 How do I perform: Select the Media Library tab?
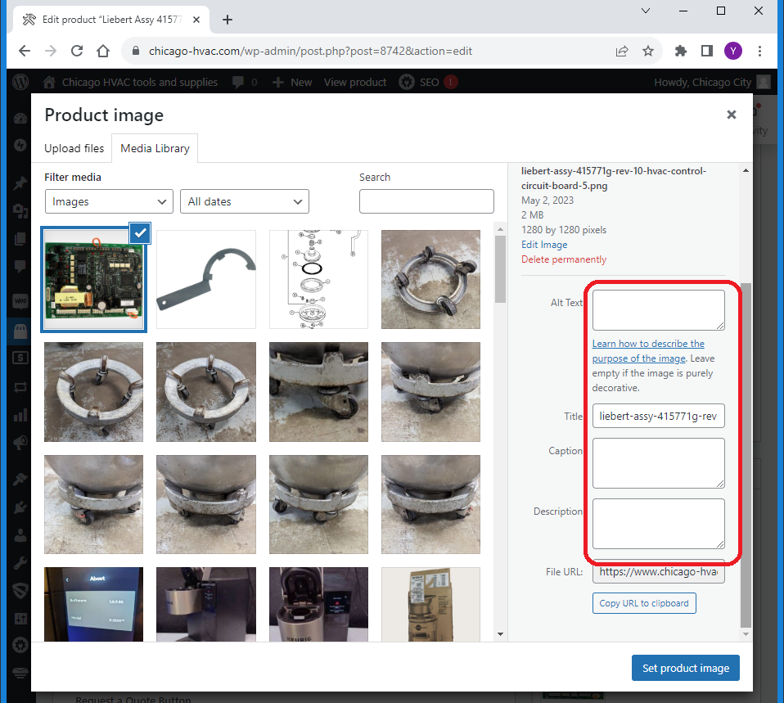coord(155,148)
